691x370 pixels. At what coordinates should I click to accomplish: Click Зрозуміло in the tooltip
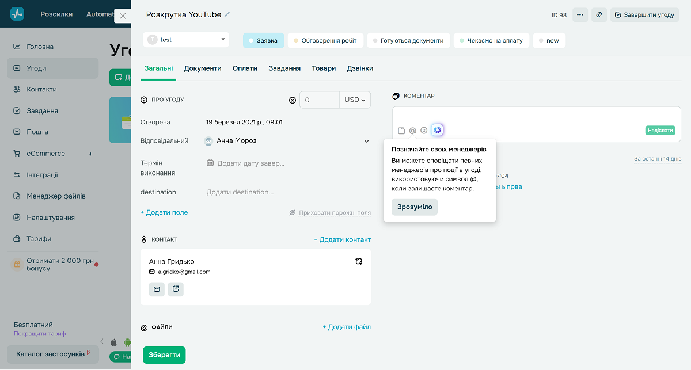coord(415,207)
